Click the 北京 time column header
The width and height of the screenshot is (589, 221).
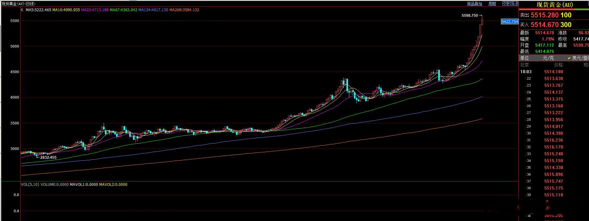524,65
